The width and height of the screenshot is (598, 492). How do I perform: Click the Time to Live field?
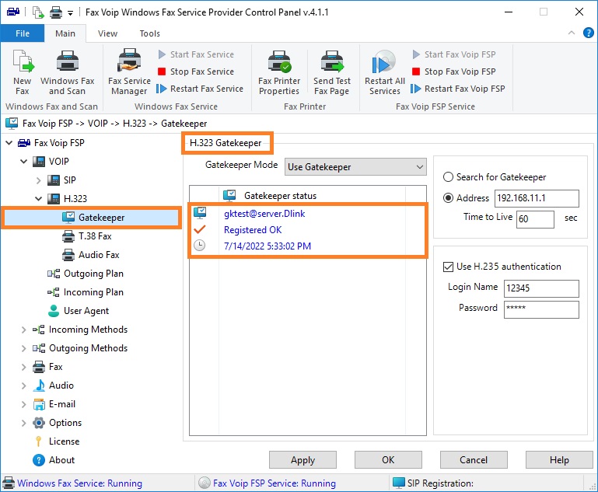pyautogui.click(x=535, y=219)
